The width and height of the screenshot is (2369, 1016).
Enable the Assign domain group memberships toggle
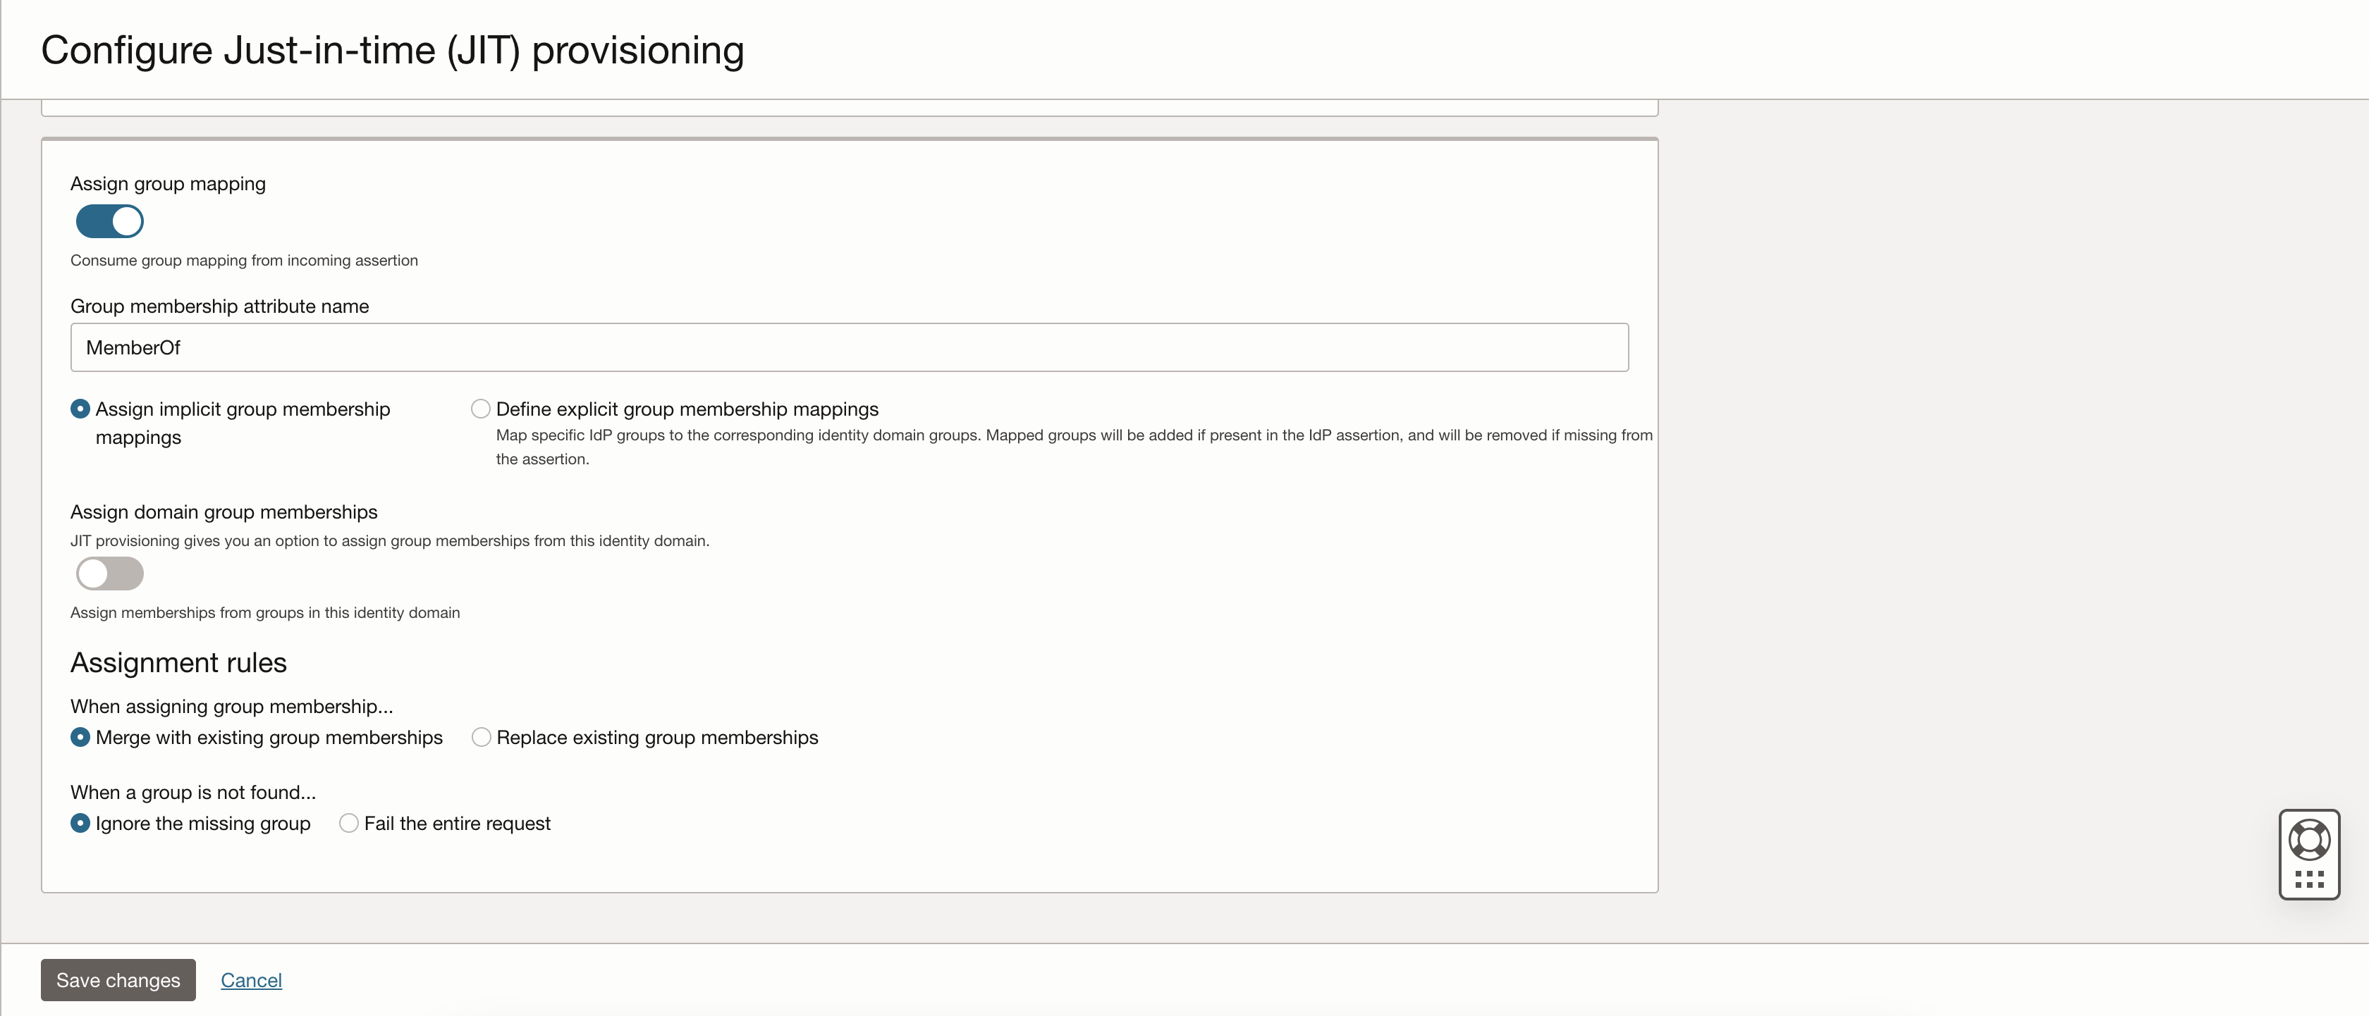pyautogui.click(x=109, y=574)
